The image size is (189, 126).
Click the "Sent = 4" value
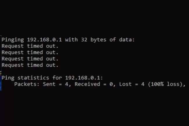[x=55, y=84]
